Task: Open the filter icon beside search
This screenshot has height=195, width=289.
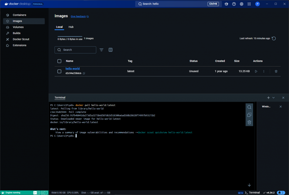Action: point(101,50)
